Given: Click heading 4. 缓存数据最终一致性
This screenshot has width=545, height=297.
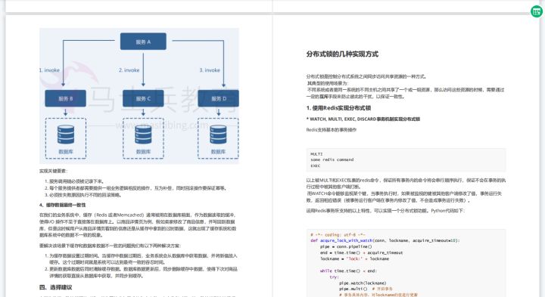Looking at the screenshot, I should pos(63,205).
